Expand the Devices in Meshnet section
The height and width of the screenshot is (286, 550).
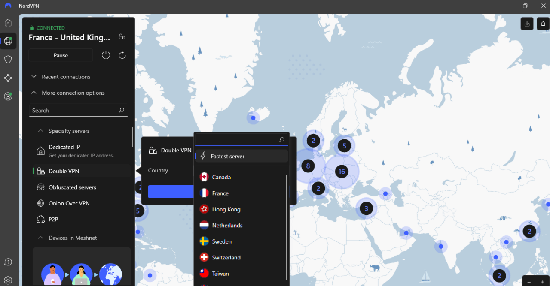(x=72, y=238)
